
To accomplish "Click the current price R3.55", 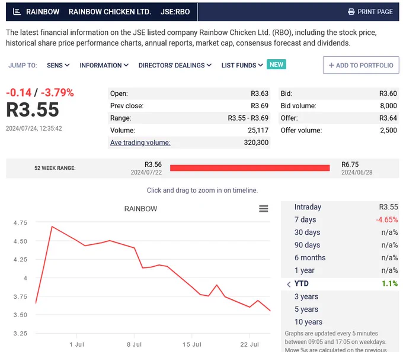I will point(33,110).
